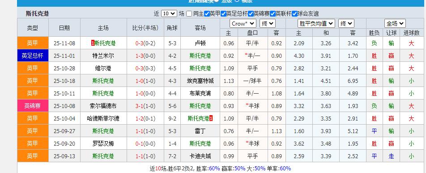The height and width of the screenshot is (173, 426).
Task: Open 布莱克浦 team link
Action: 200,93
